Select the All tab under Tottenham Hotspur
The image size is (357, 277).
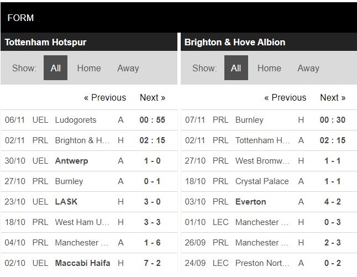point(55,68)
